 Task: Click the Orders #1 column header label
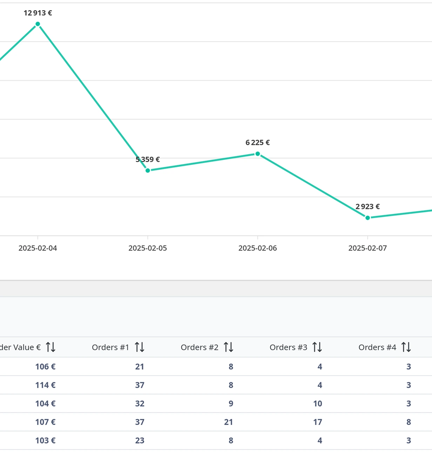[110, 347]
